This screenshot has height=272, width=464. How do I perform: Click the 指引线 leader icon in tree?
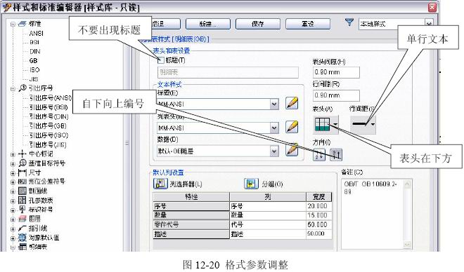pyautogui.click(x=22, y=228)
